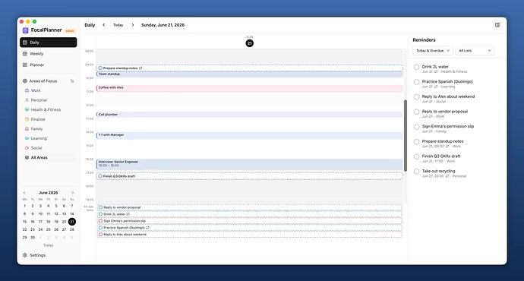This screenshot has width=524, height=281.
Task: Open the Planner view
Action: 48,65
